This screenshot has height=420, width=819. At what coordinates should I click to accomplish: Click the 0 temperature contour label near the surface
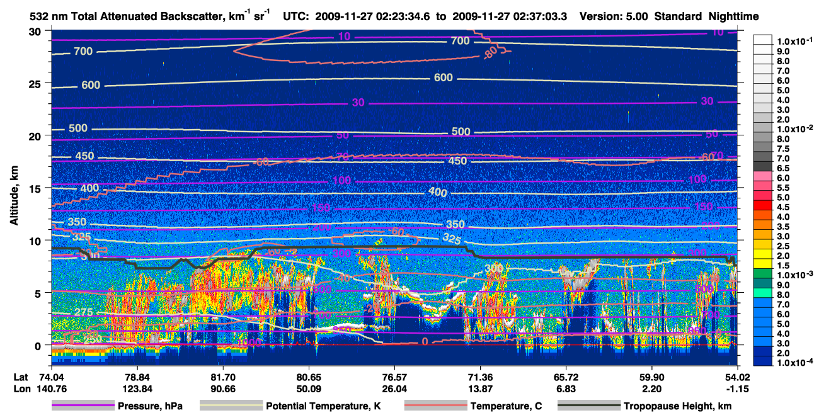425,341
